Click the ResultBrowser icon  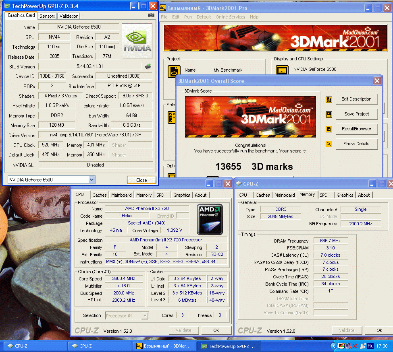329,129
